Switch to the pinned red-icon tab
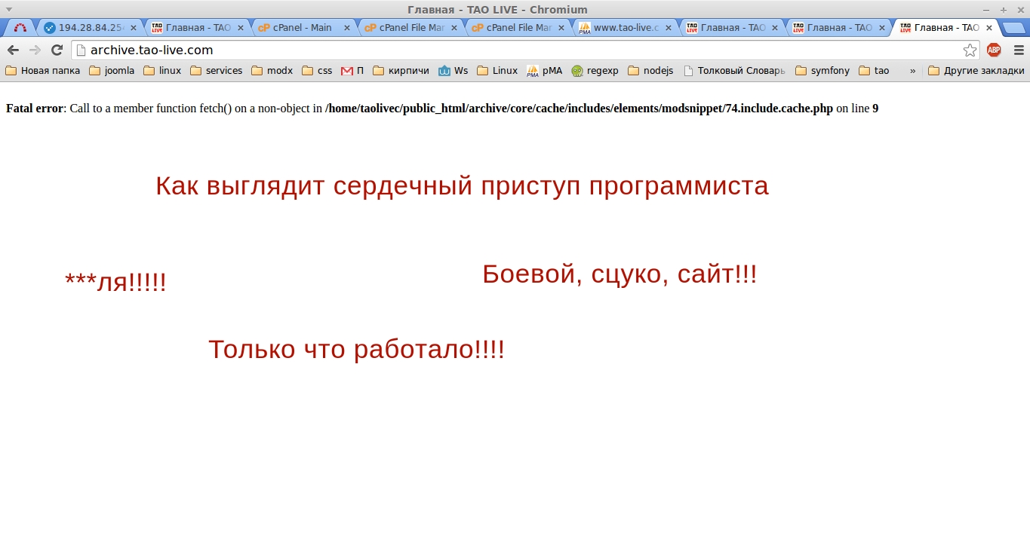The height and width of the screenshot is (557, 1030). 20,28
